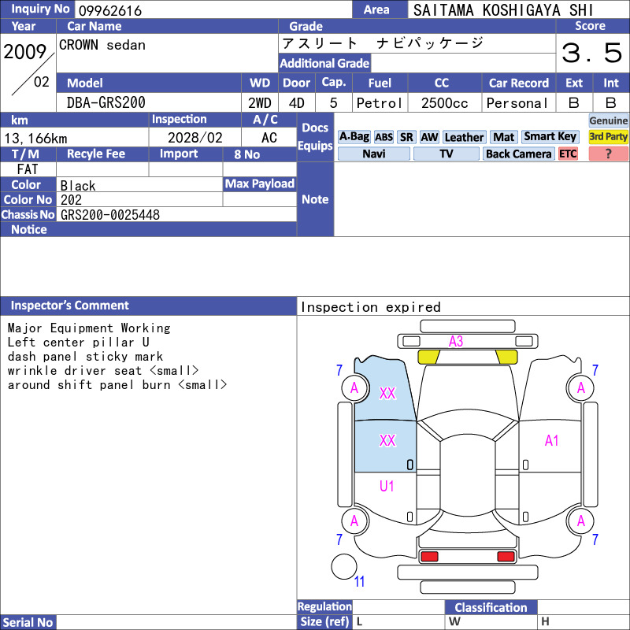Click the spare tire circle labeled 11
Image resolution: width=630 pixels, height=630 pixels.
[344, 566]
